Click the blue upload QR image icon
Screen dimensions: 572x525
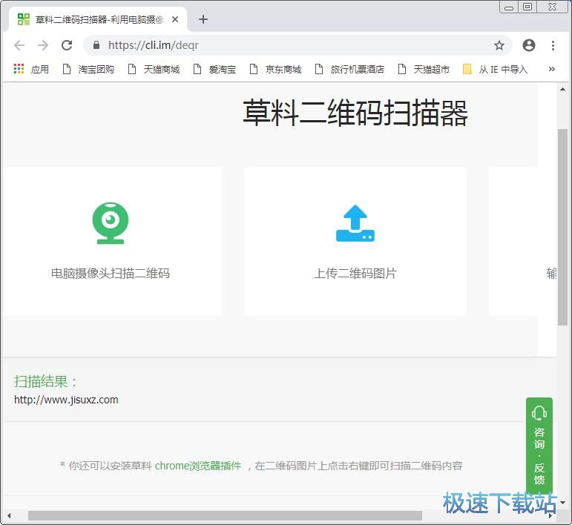point(355,223)
